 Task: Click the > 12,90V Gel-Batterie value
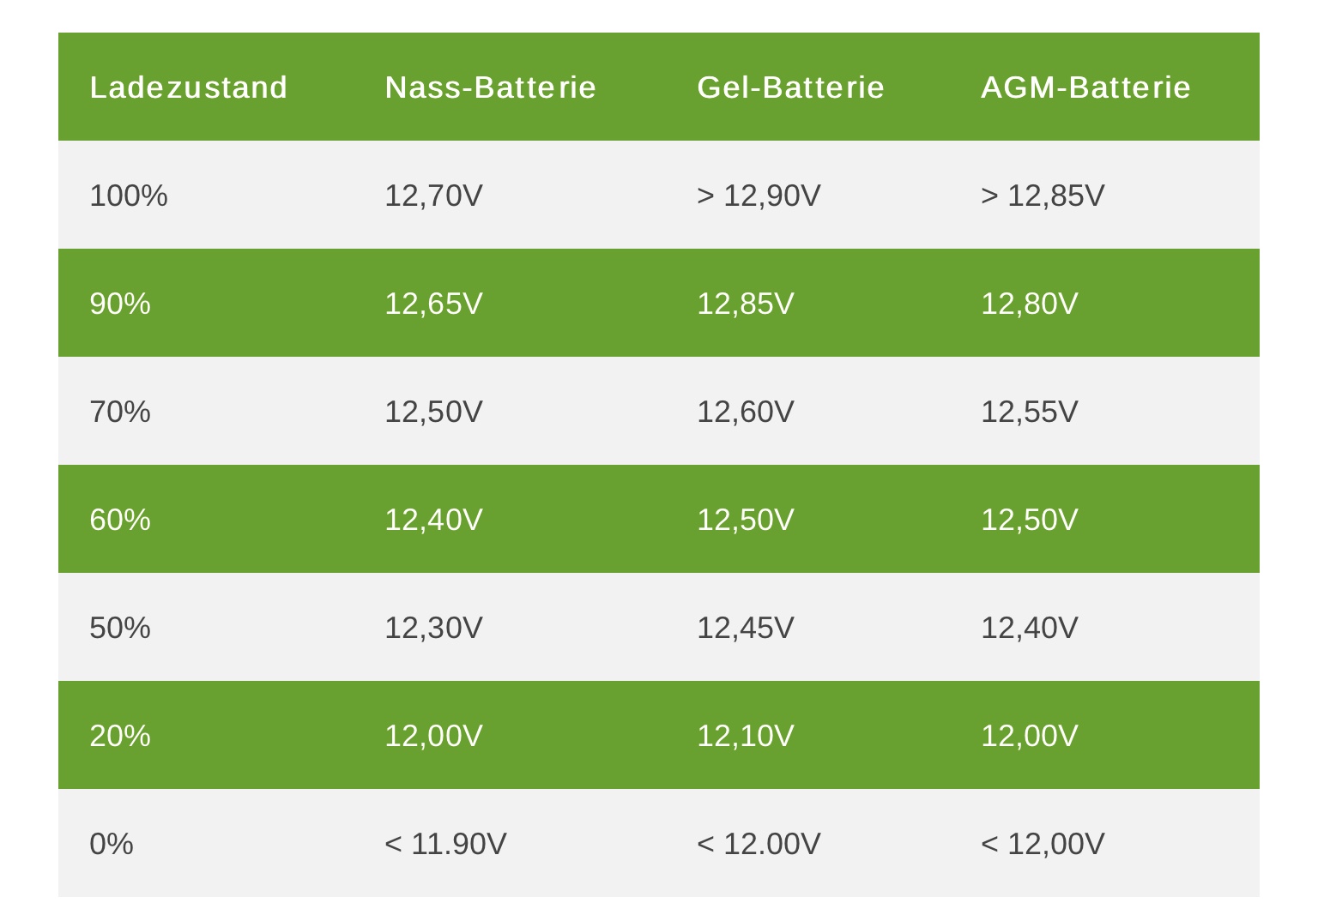(759, 196)
